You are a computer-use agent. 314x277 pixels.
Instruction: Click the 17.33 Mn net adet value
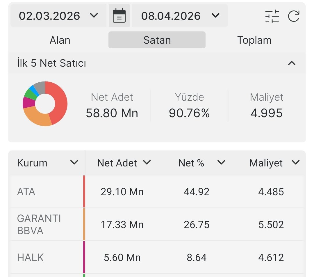point(122,225)
